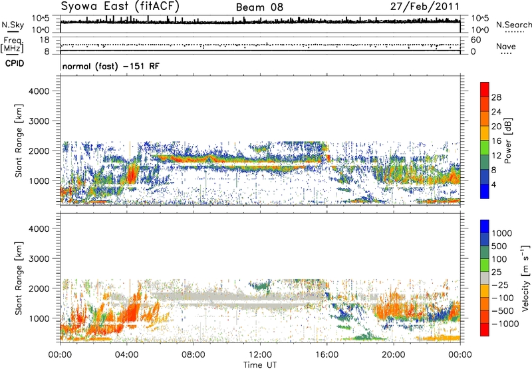Click the '28' power colorbar label
The width and height of the screenshot is (532, 369).
[x=496, y=97]
